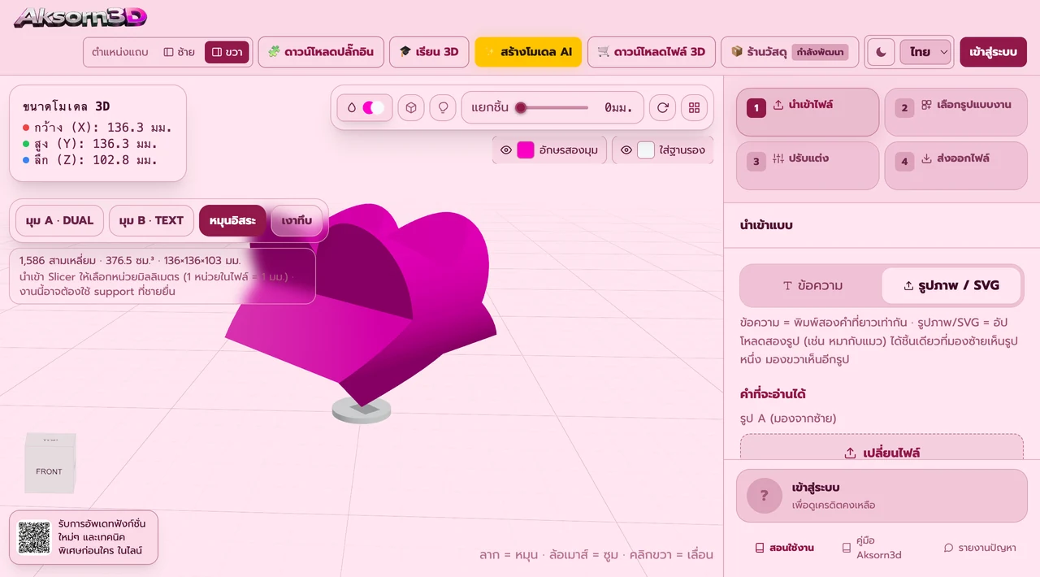
Task: Open white color swatch for ใส่ฐานรอง
Action: point(646,150)
